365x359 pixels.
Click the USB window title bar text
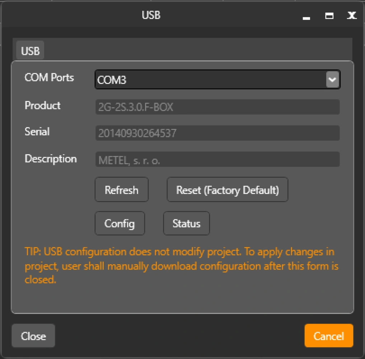(151, 15)
